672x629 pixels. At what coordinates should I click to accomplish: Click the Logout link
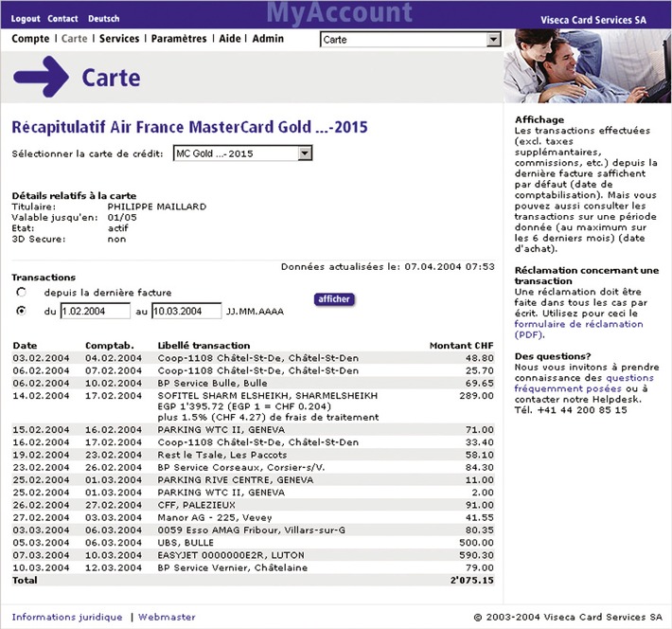pyautogui.click(x=26, y=19)
